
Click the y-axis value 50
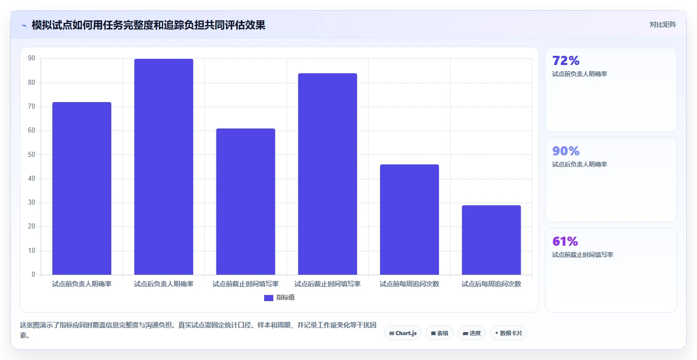click(x=31, y=154)
